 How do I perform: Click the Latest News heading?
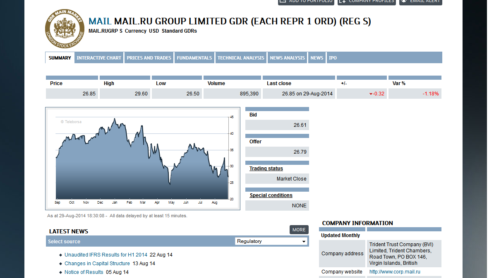point(69,231)
